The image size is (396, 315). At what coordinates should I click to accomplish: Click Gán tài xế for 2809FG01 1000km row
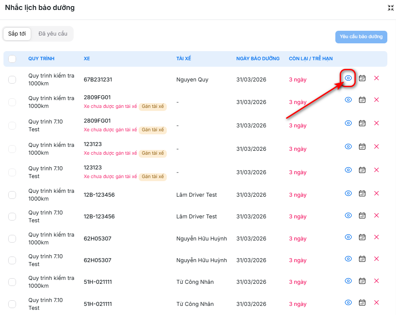[153, 106]
